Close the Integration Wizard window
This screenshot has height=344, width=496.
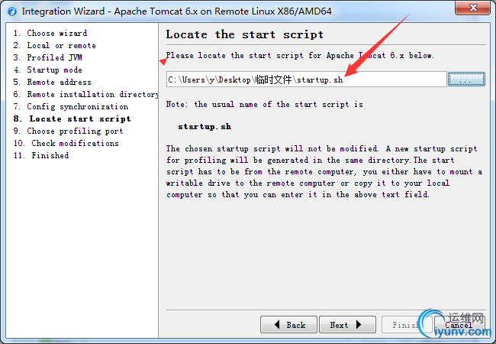(472, 8)
